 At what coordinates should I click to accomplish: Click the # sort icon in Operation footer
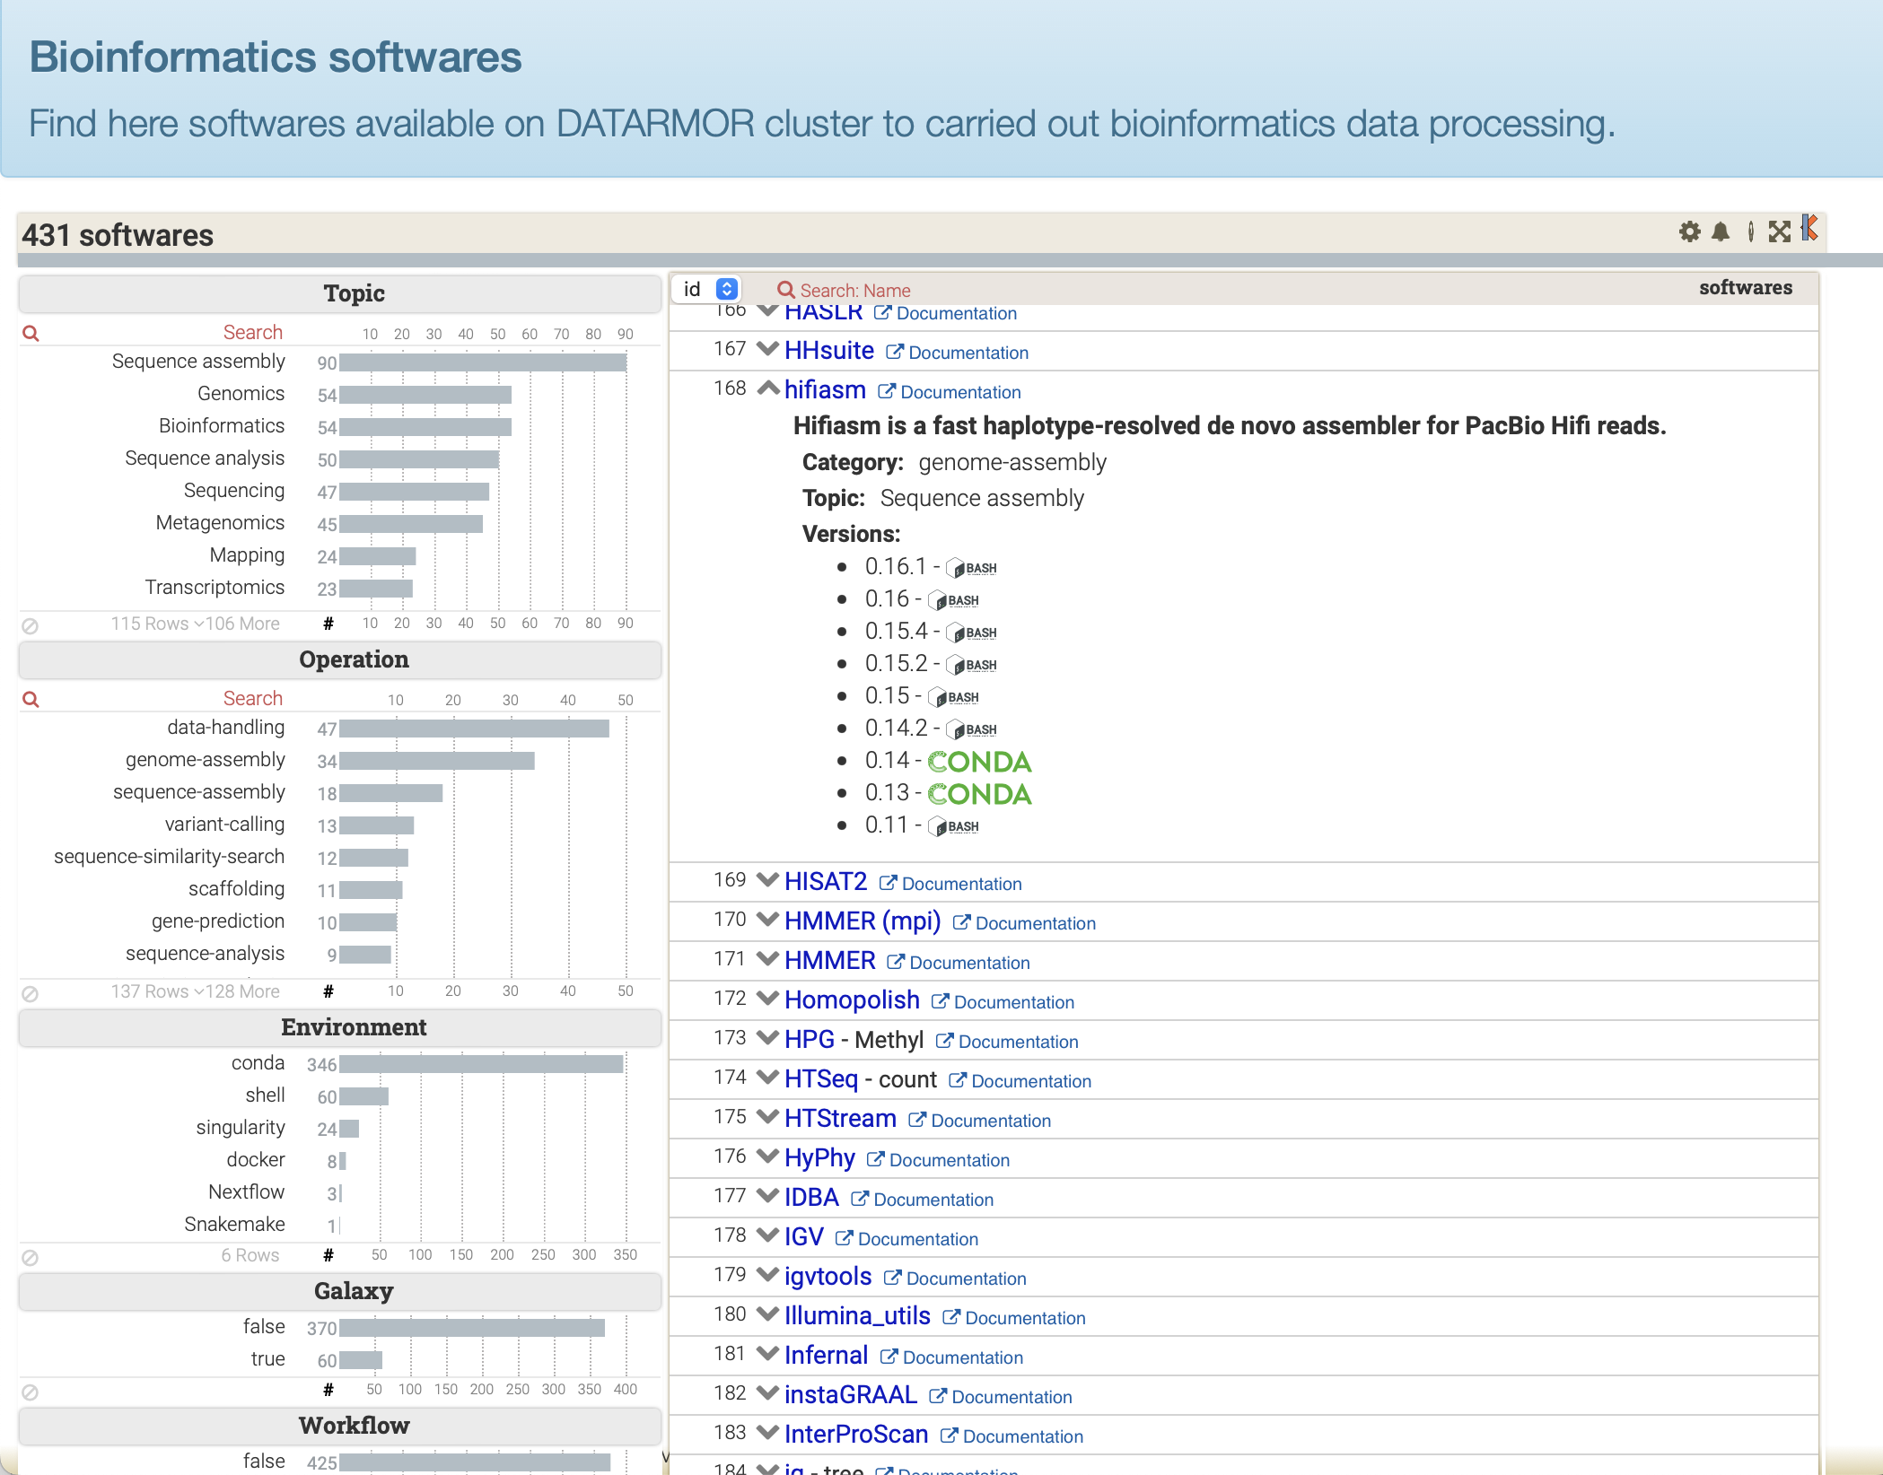coord(328,991)
